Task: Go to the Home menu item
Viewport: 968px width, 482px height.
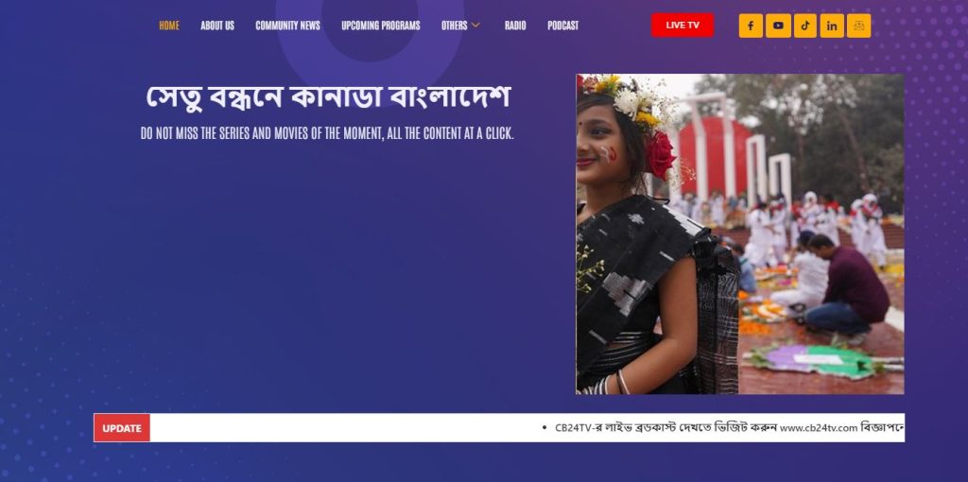Action: point(169,26)
